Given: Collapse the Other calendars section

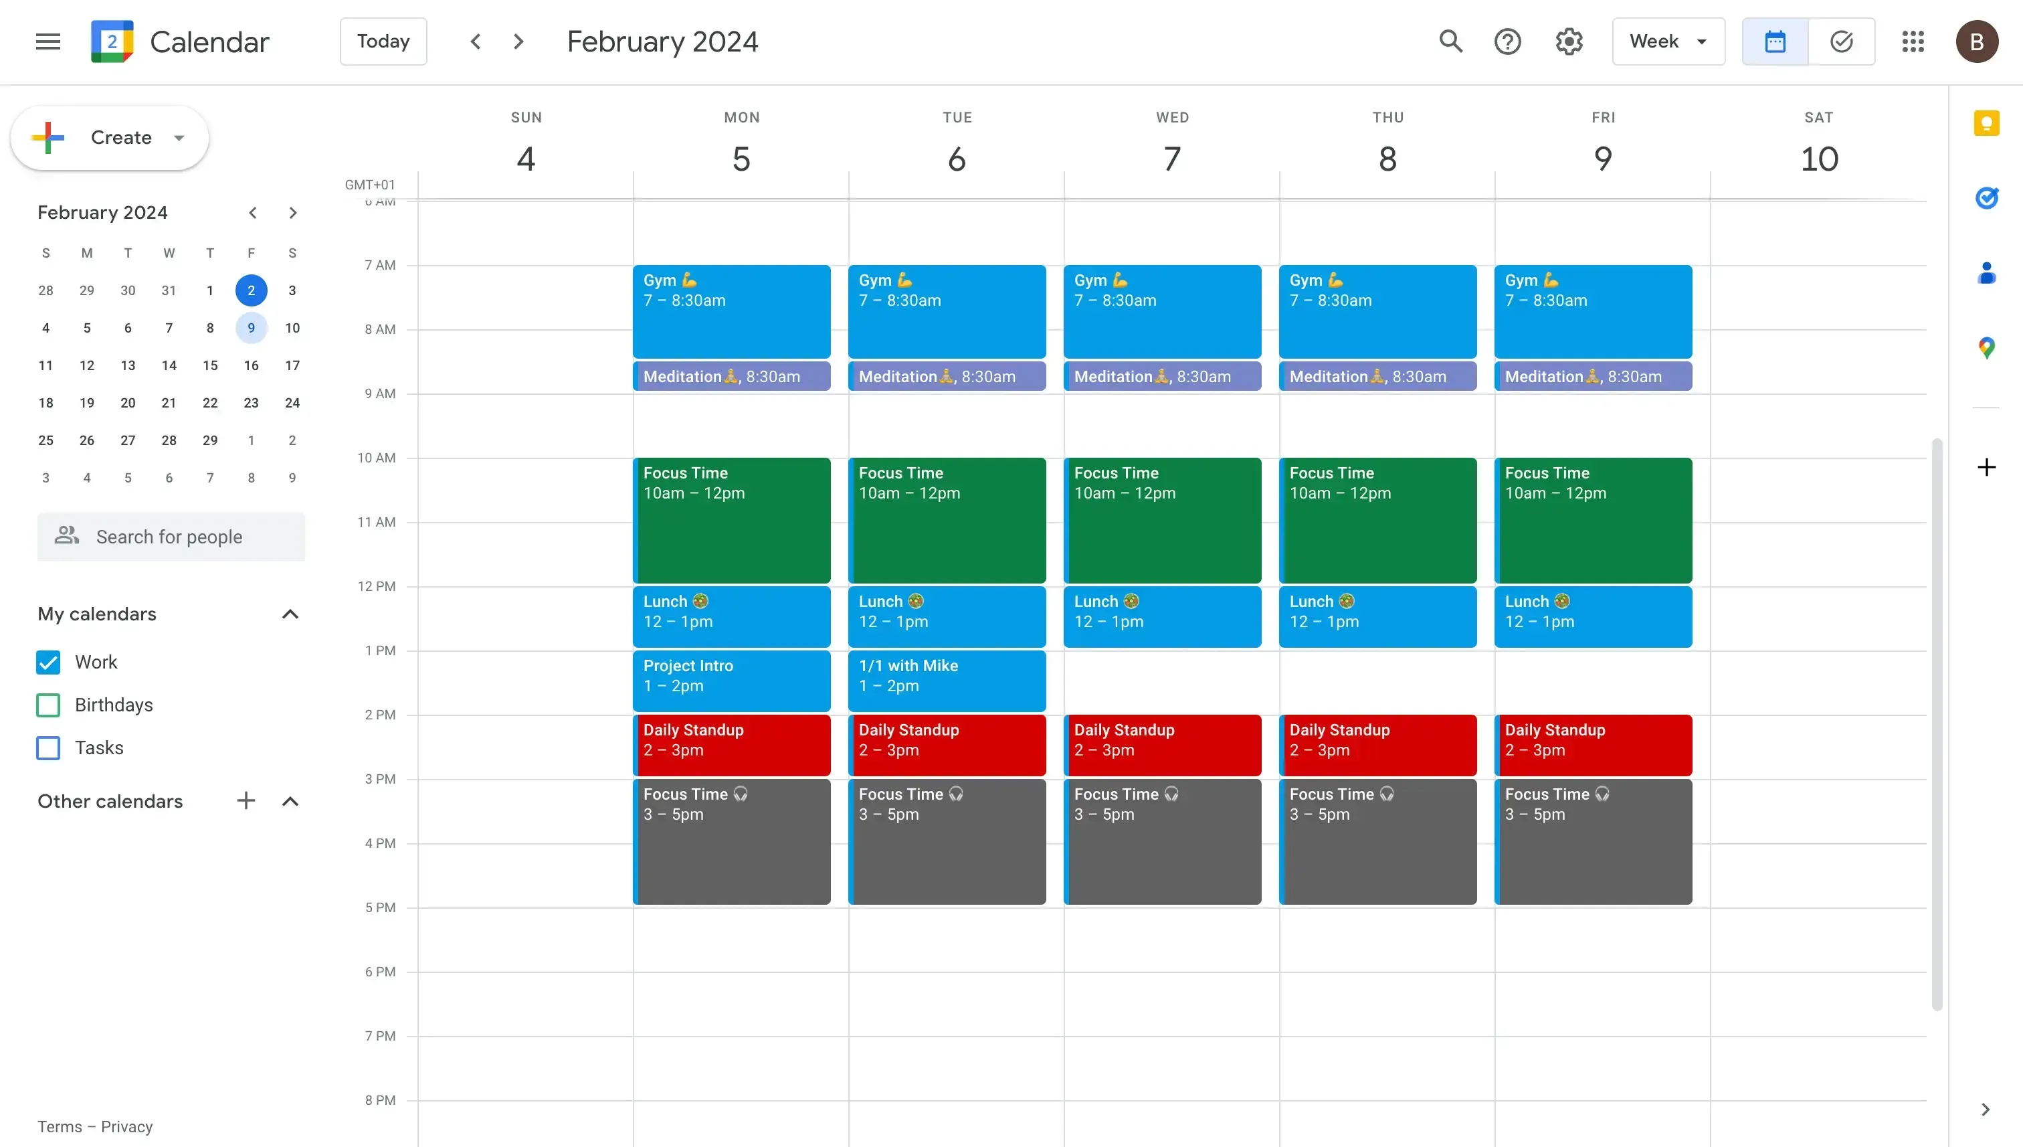Looking at the screenshot, I should tap(290, 800).
